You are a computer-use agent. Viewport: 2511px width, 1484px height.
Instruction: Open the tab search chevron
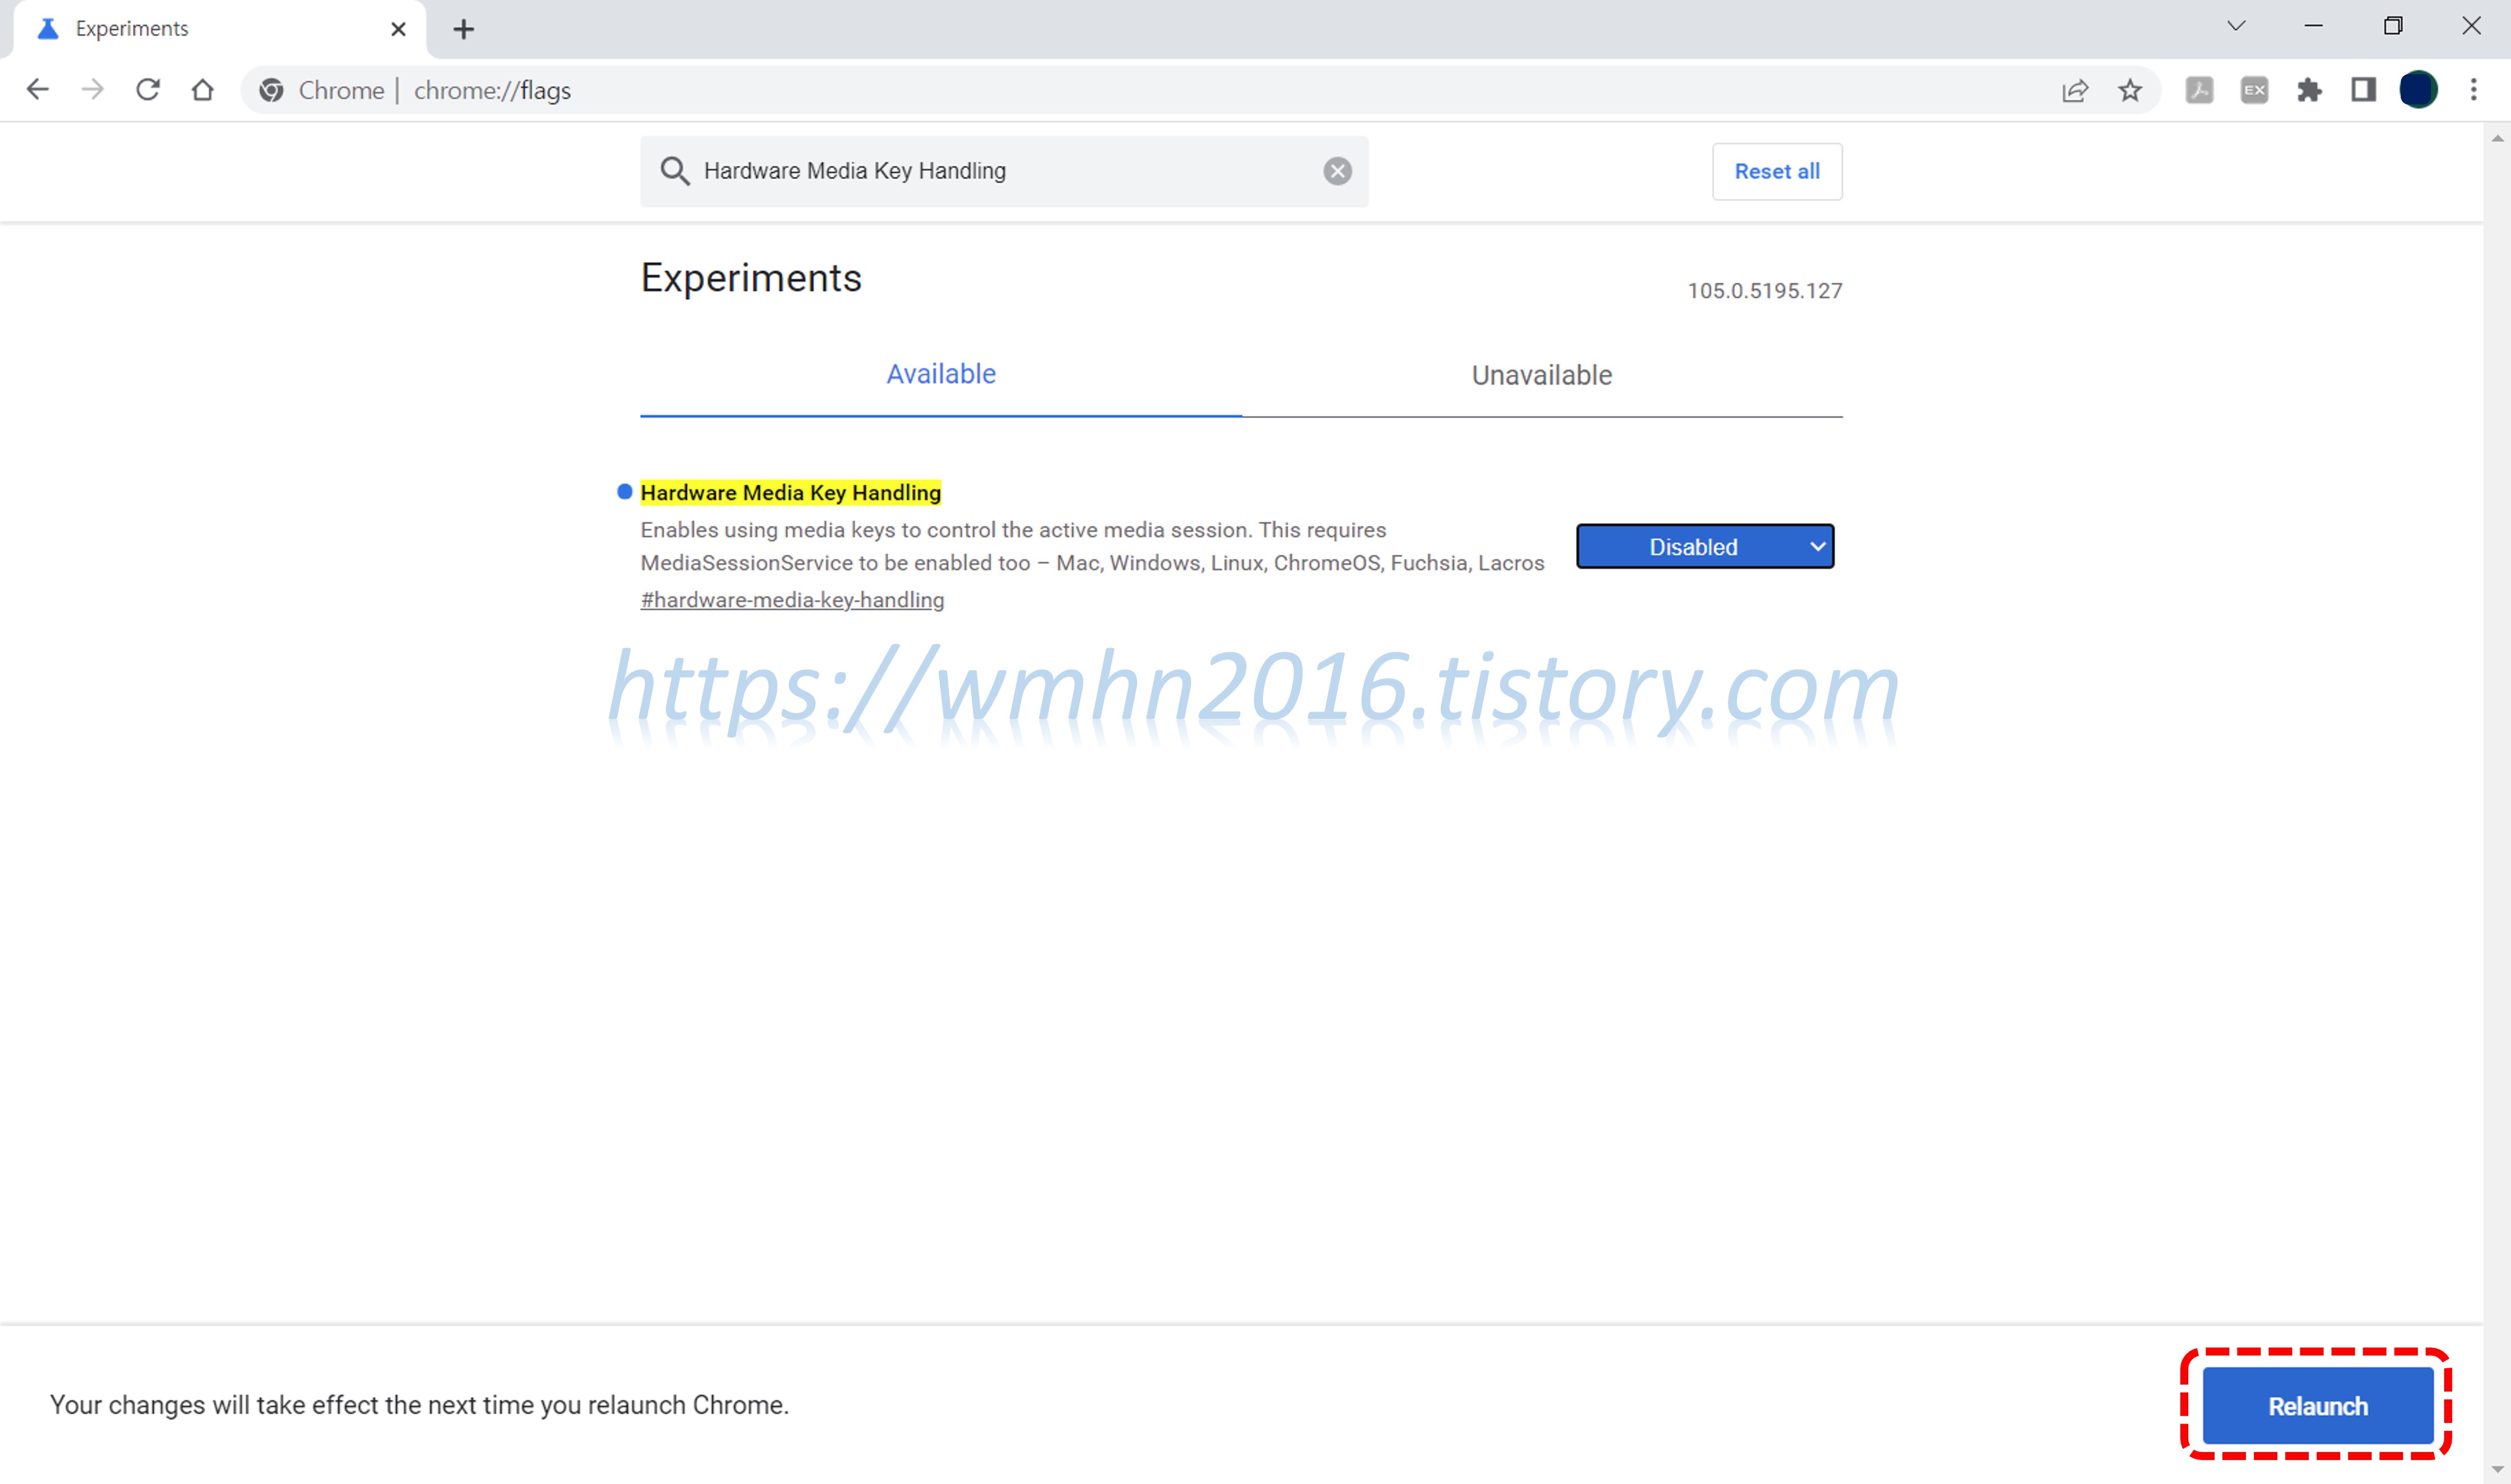2236,26
